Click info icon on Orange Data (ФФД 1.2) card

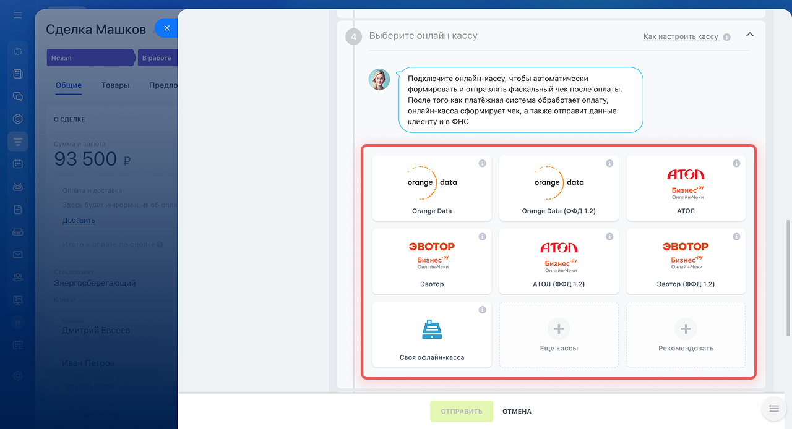pos(609,163)
